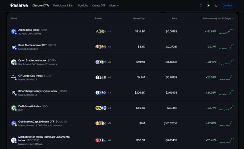Click the Alpha Base Index sparkline chart
The height and width of the screenshot is (149, 244).
(x=226, y=31)
